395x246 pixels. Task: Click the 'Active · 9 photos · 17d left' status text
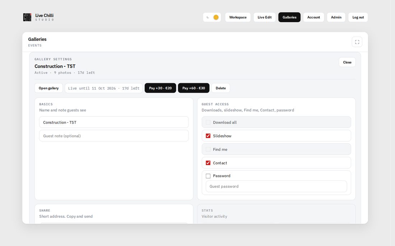click(65, 73)
